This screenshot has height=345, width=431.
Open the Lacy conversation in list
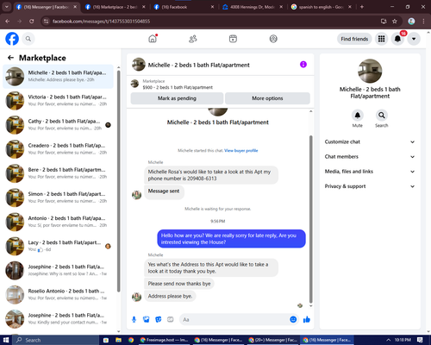[59, 246]
